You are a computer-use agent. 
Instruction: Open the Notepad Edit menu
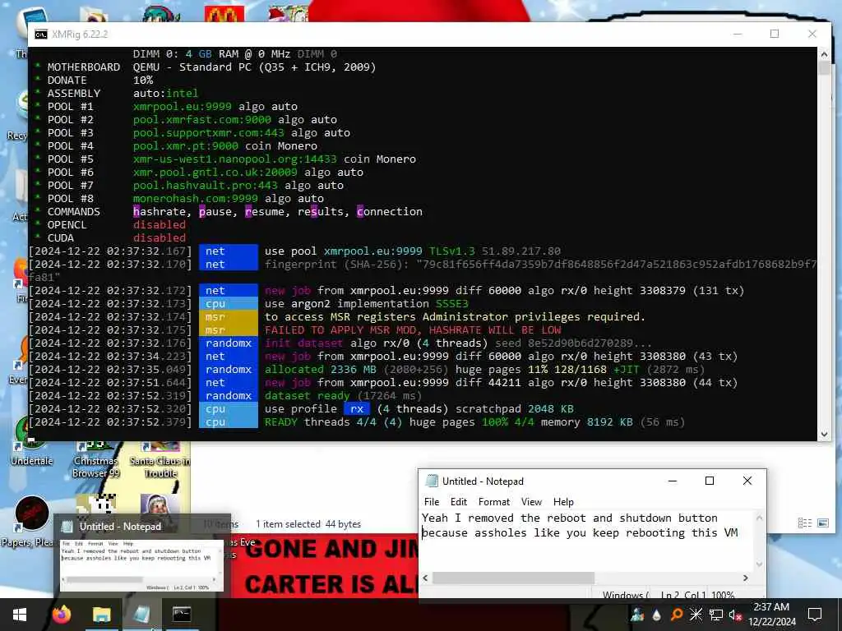tap(458, 502)
